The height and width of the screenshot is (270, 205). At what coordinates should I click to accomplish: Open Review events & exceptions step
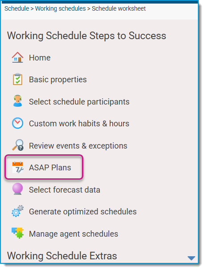point(78,146)
